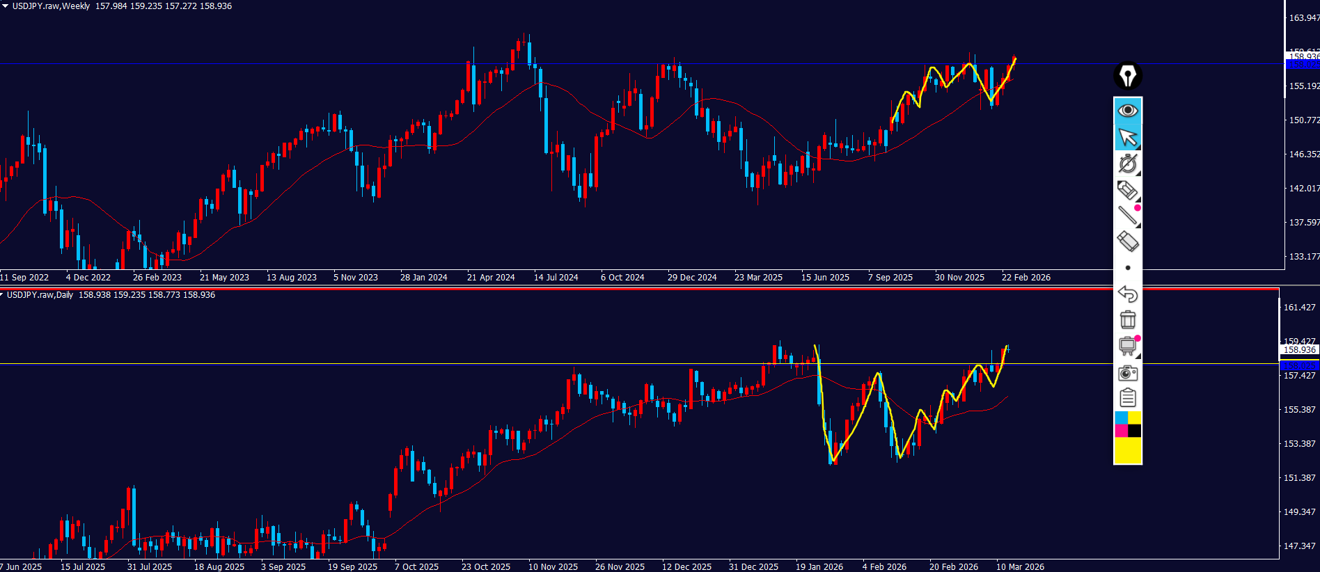This screenshot has width=1320, height=572.
Task: Undo the last drawing stroke
Action: pyautogui.click(x=1127, y=294)
